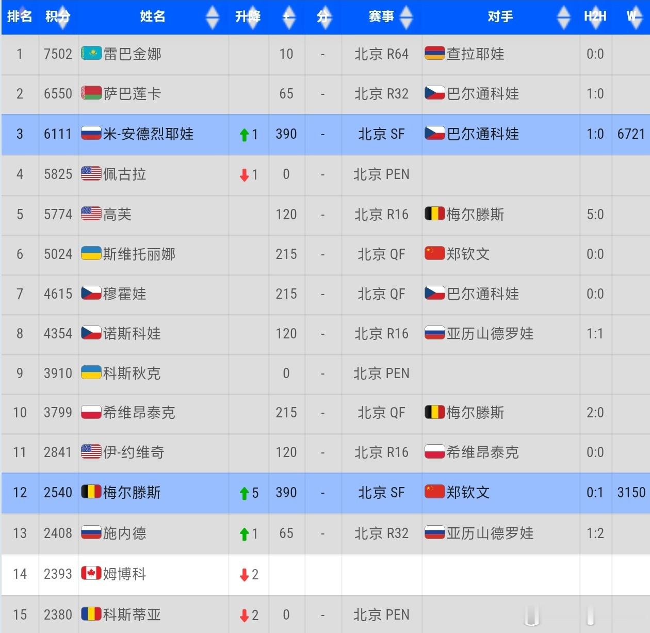Sort the table by the 姓名 column arrows
Viewport: 650px width, 633px height.
pos(213,17)
